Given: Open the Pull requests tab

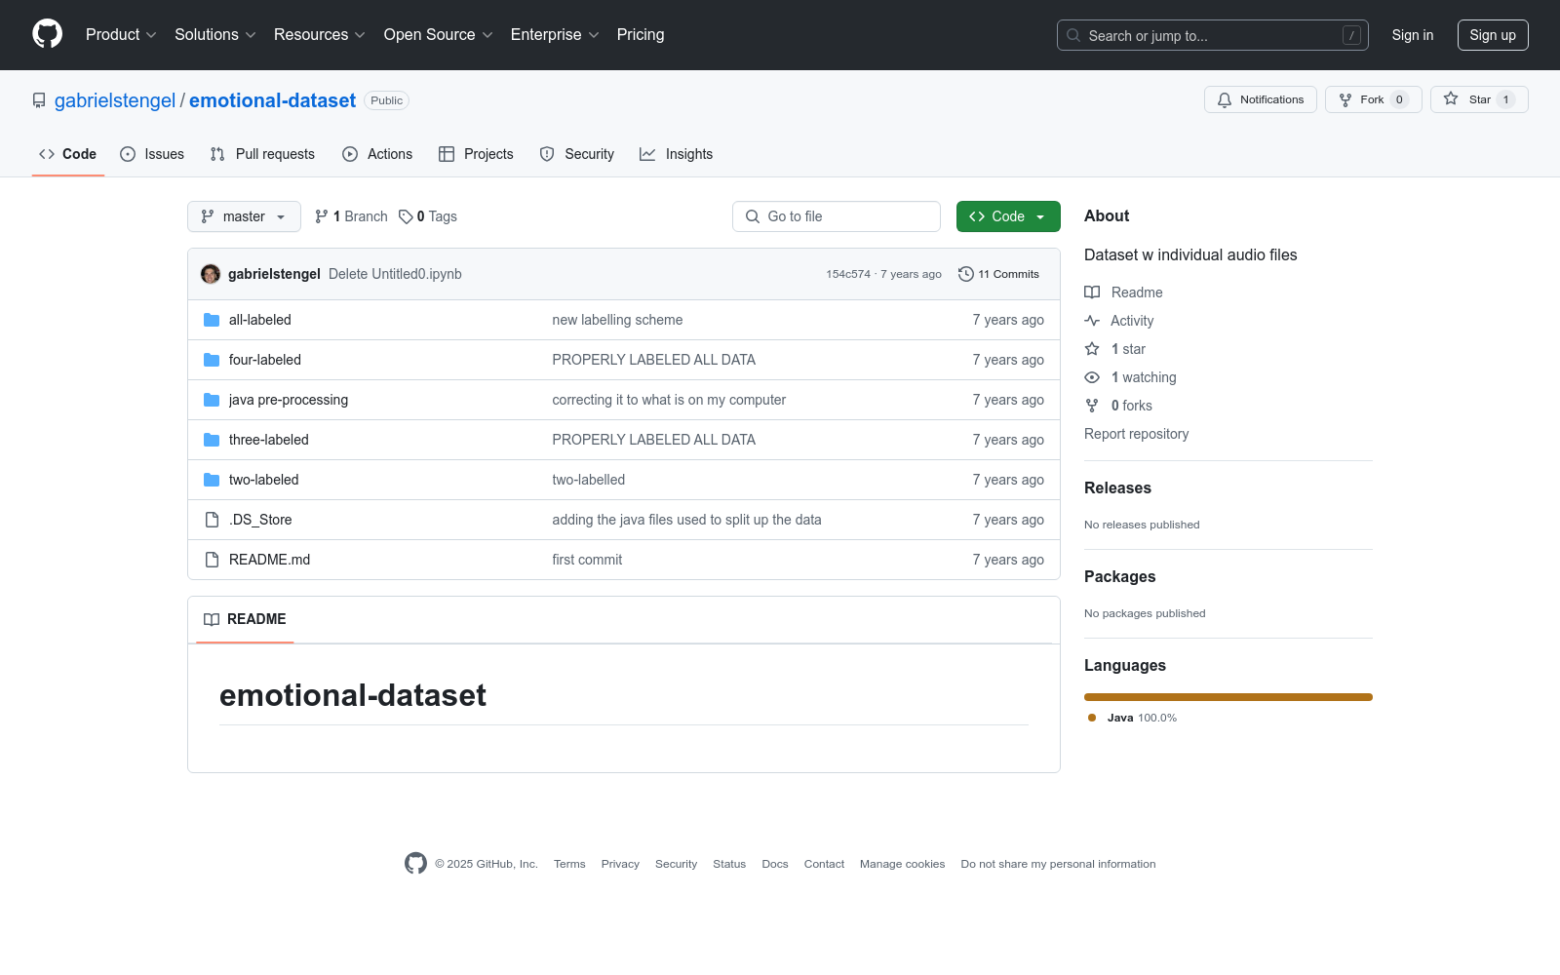Looking at the screenshot, I should click(262, 154).
